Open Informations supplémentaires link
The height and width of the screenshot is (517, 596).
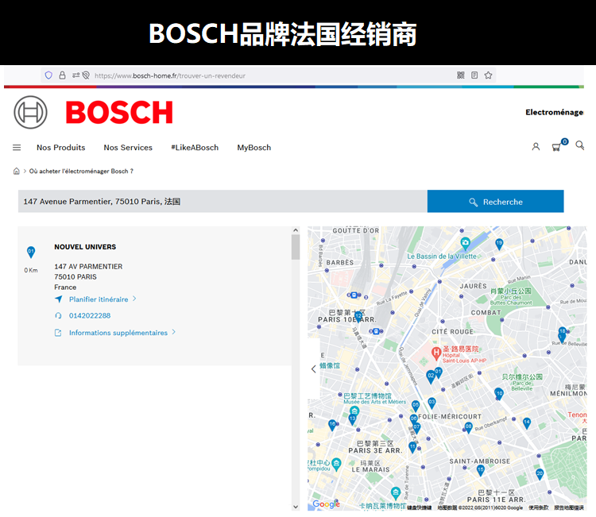(118, 333)
